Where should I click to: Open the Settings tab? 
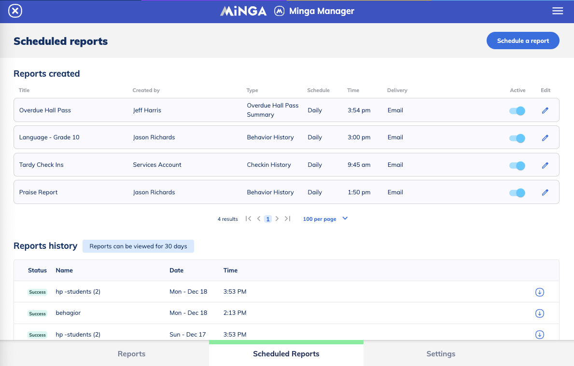[x=440, y=353]
